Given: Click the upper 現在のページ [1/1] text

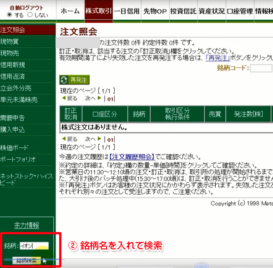Looking at the screenshot, I should pos(87,91).
